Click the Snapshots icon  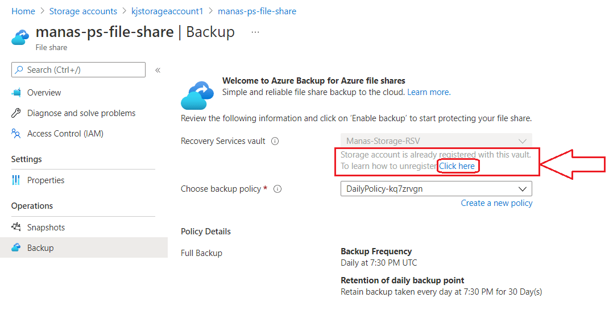point(16,227)
